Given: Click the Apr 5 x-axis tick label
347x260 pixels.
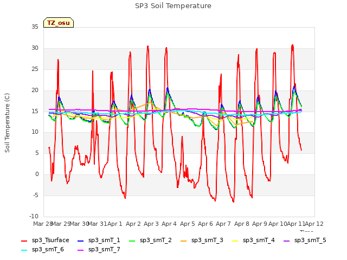Looking at the screenshot, I should point(187,224).
